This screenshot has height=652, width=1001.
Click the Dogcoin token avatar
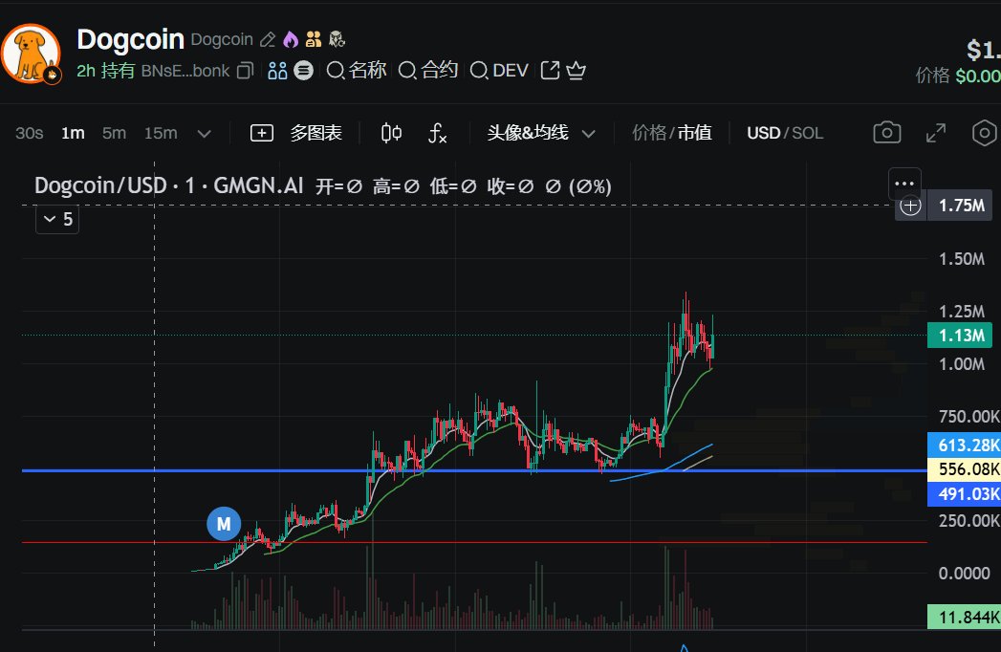(x=31, y=54)
